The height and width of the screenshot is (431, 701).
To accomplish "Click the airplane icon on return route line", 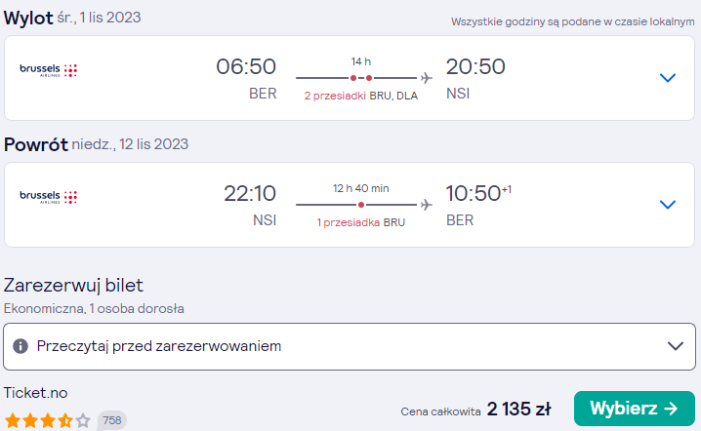I will click(427, 205).
